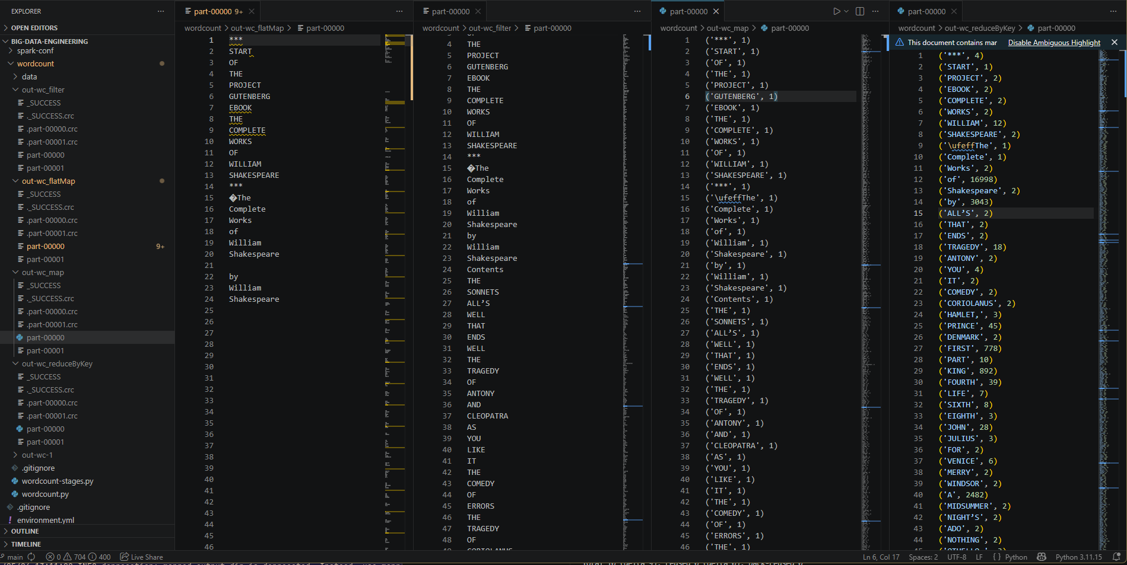Open Problems via the errors and warnings counter
The height and width of the screenshot is (565, 1127).
click(x=78, y=557)
